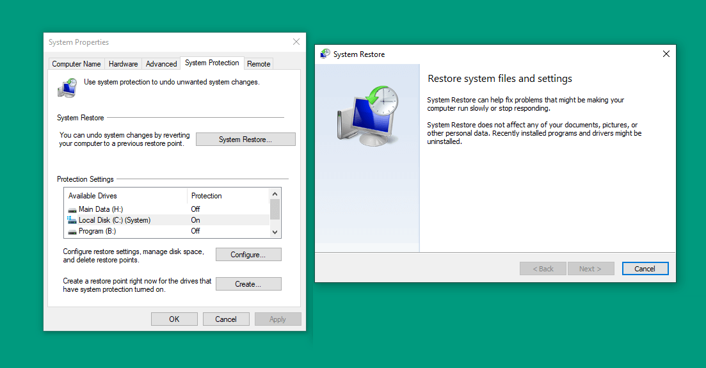
Task: Launch the System Restore... button
Action: coord(245,140)
